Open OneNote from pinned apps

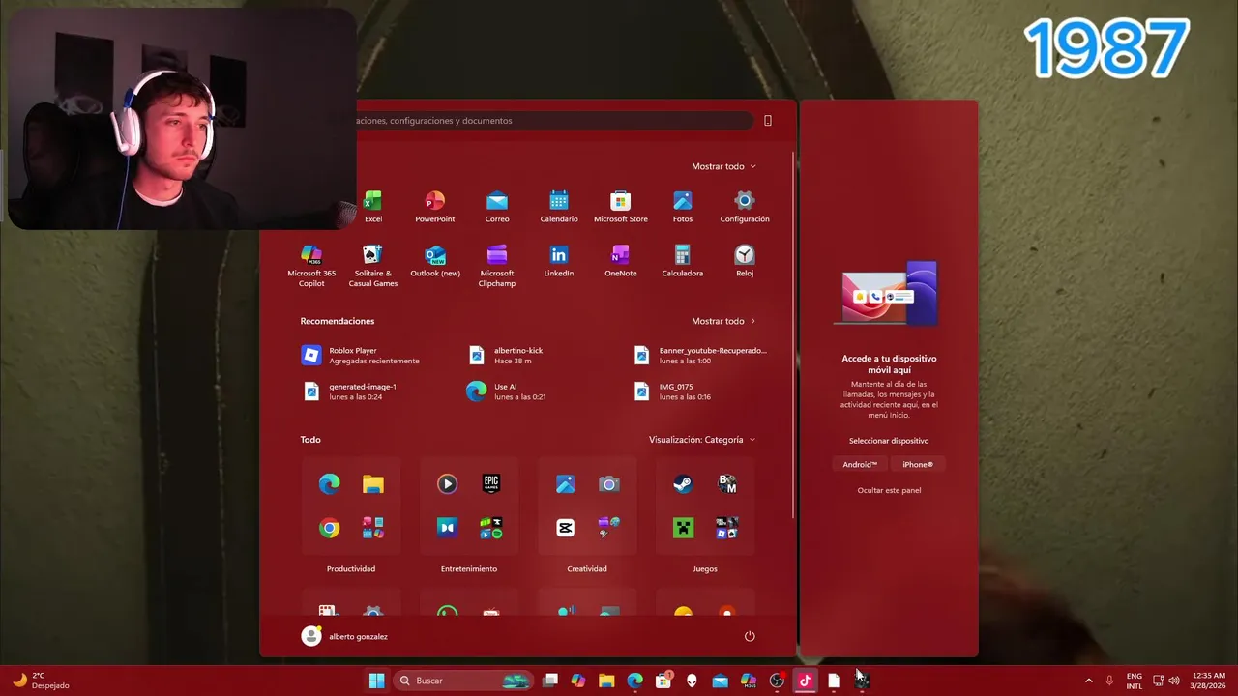click(621, 261)
